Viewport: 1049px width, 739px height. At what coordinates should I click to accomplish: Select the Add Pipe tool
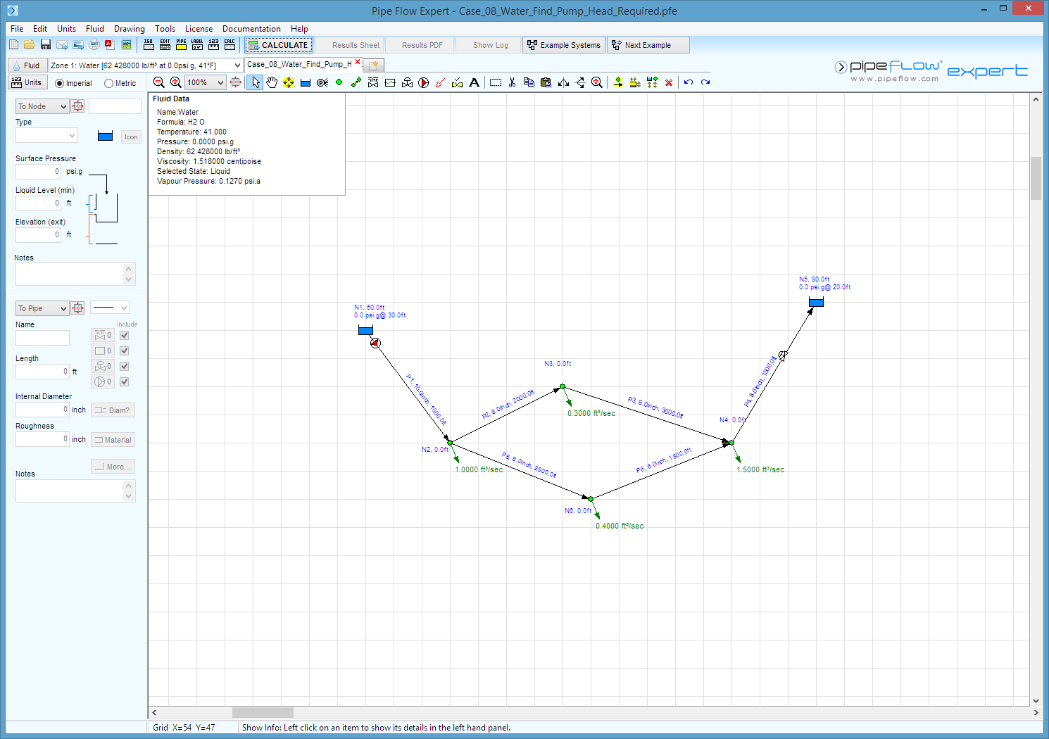pos(356,82)
